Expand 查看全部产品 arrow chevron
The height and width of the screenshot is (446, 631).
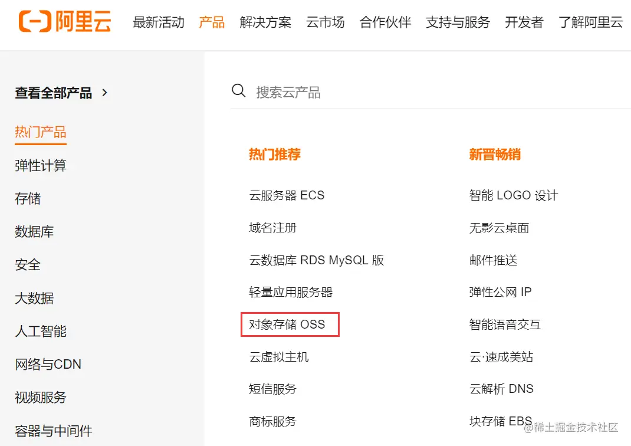coord(104,93)
